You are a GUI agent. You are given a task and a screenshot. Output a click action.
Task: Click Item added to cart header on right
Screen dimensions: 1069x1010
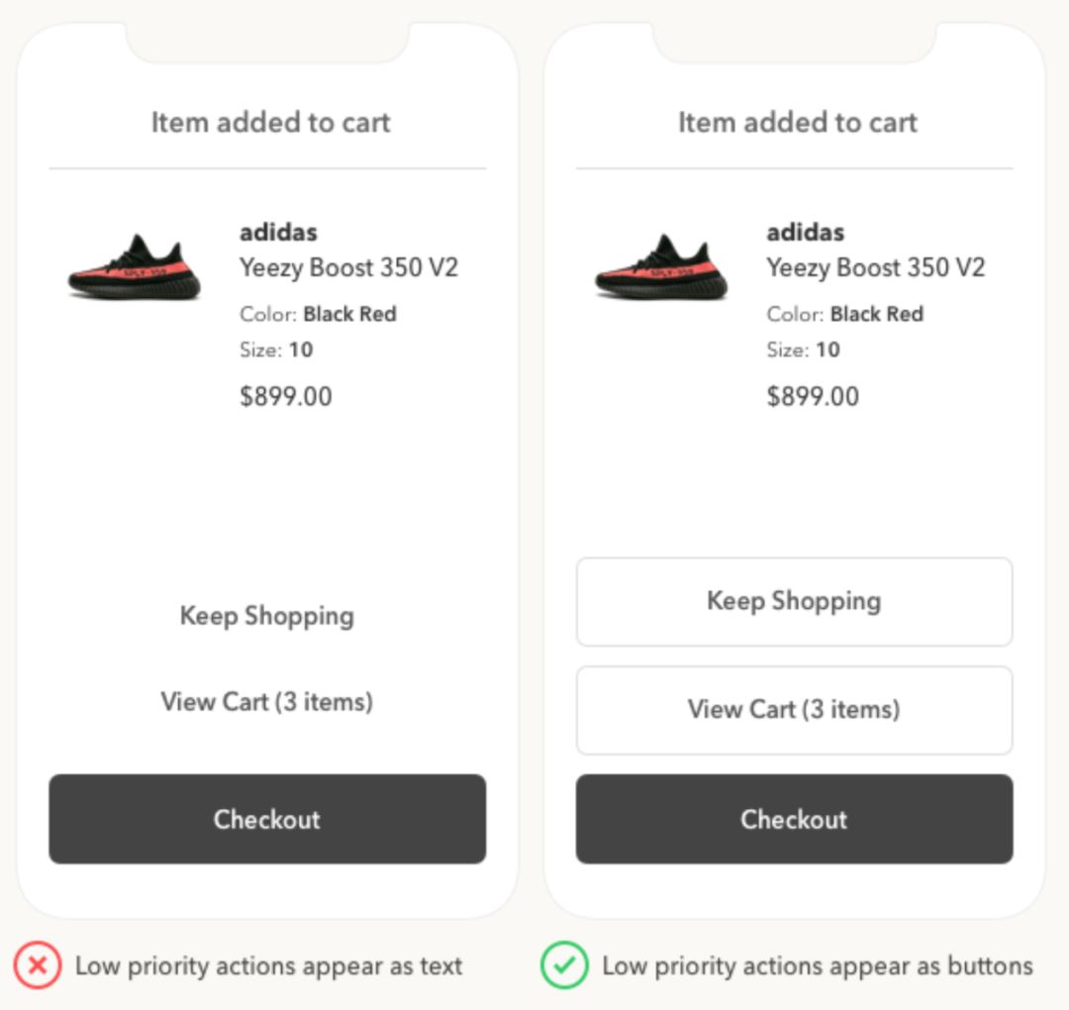pyautogui.click(x=798, y=123)
